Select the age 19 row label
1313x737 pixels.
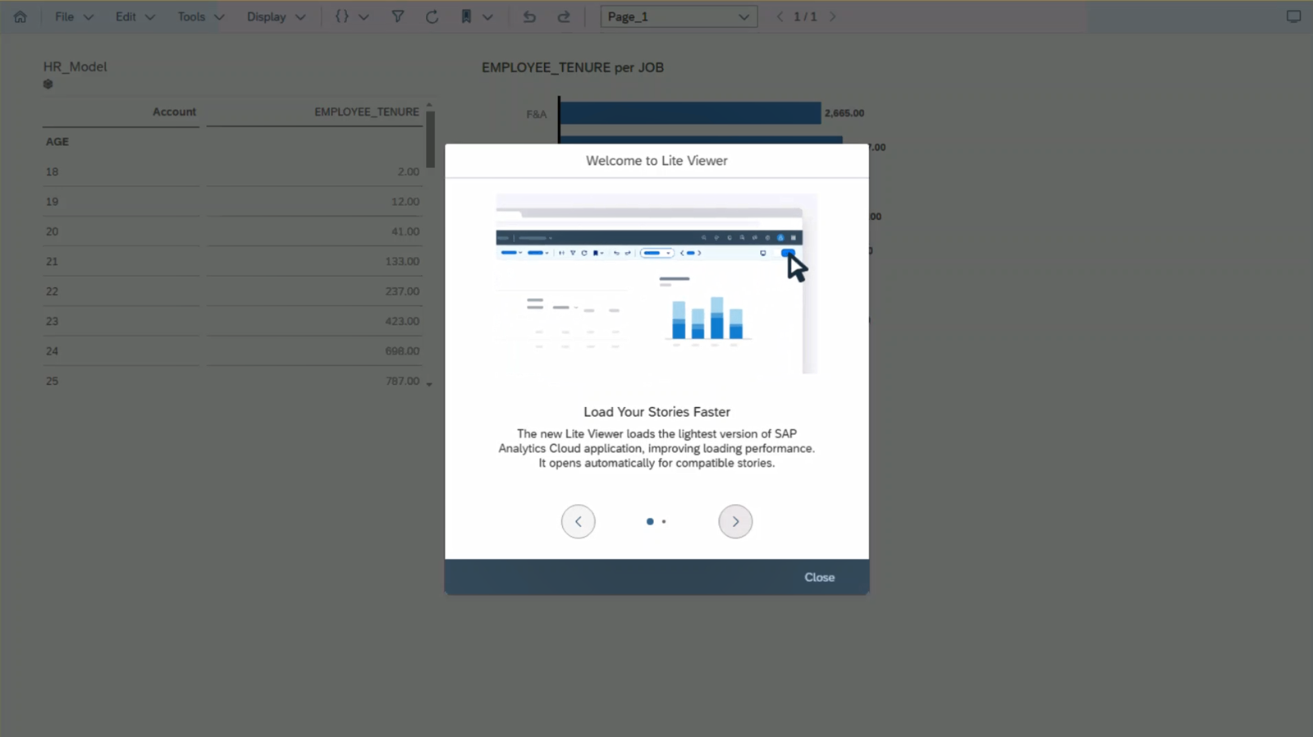point(52,201)
